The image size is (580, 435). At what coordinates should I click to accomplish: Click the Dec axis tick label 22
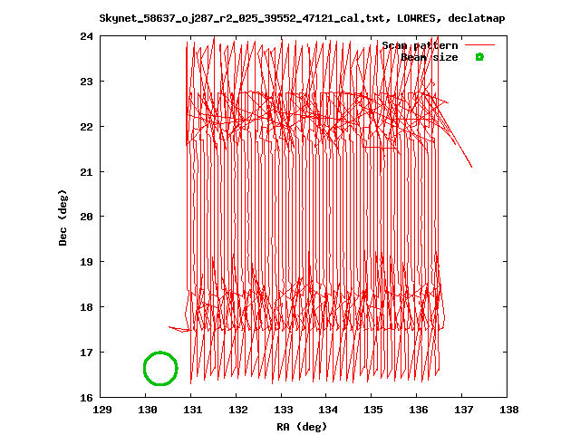pyautogui.click(x=87, y=127)
